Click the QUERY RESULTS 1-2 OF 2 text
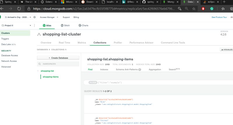The image size is (233, 125). click(x=98, y=91)
